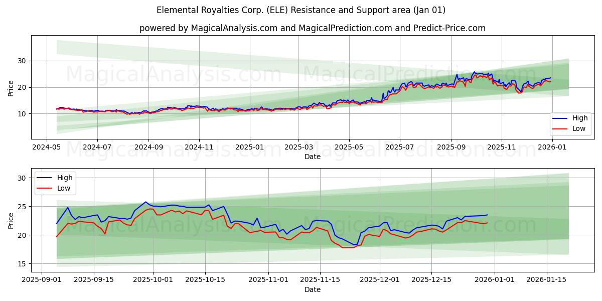
Task: Click the '2025-10-01' tick label
Action: (x=153, y=280)
